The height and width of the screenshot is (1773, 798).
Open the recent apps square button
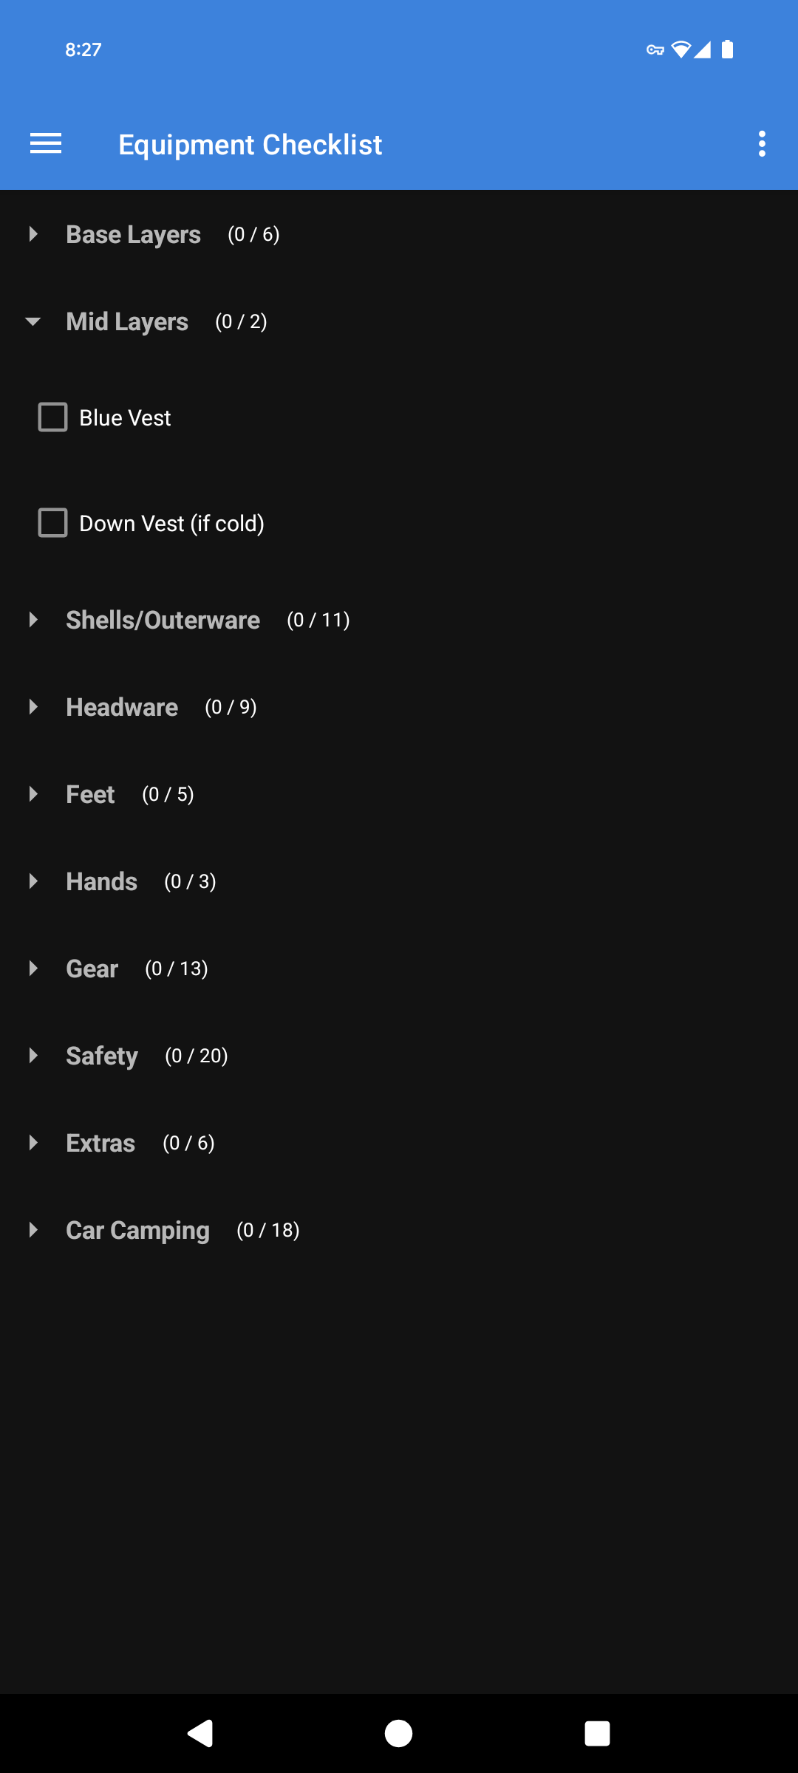click(x=597, y=1732)
